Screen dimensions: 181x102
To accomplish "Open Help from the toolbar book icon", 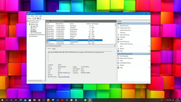I will pos(38,18).
